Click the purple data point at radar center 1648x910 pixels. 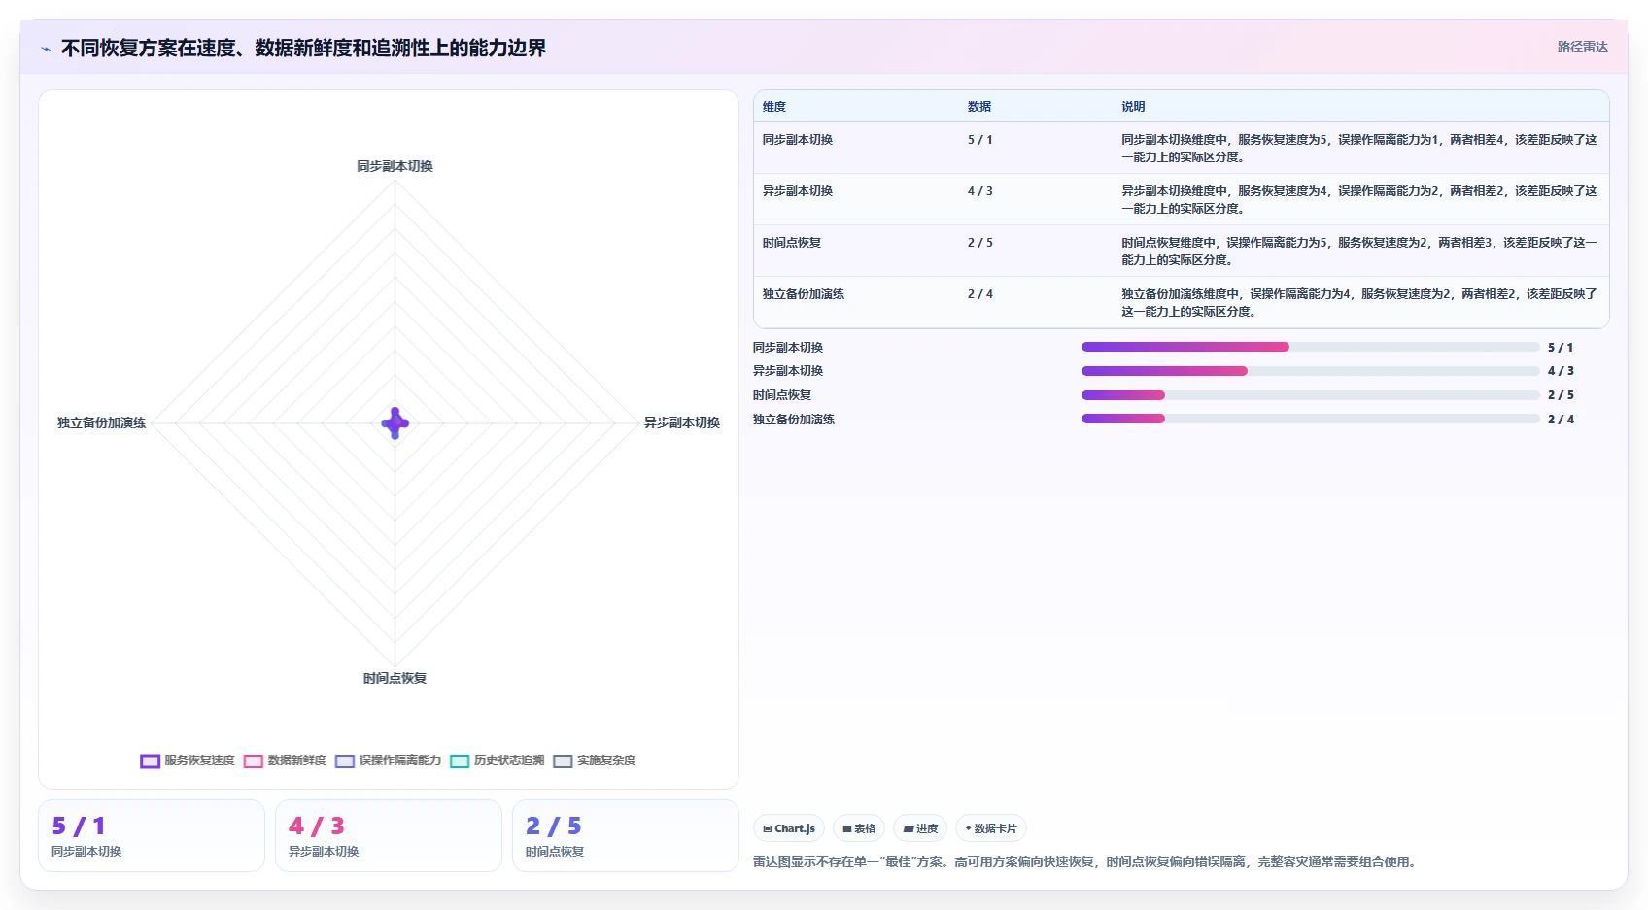[395, 423]
